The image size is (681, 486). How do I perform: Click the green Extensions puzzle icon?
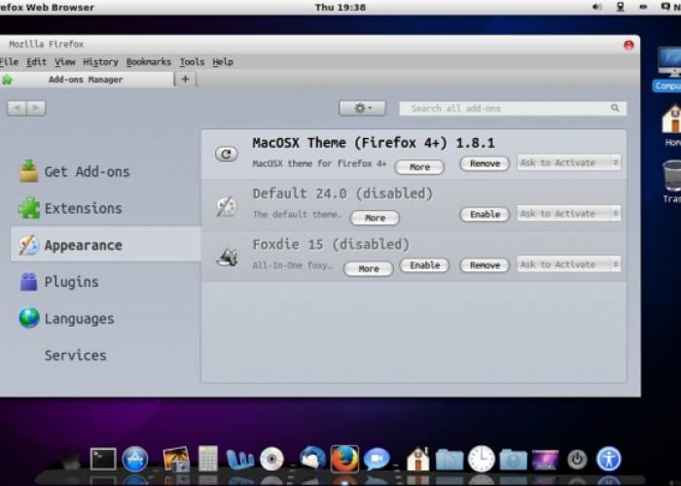[28, 208]
